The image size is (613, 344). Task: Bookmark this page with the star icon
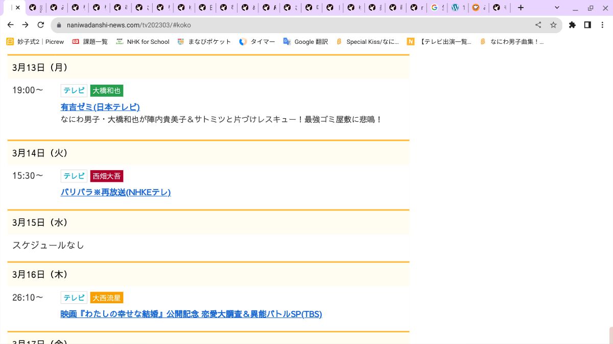pyautogui.click(x=553, y=24)
